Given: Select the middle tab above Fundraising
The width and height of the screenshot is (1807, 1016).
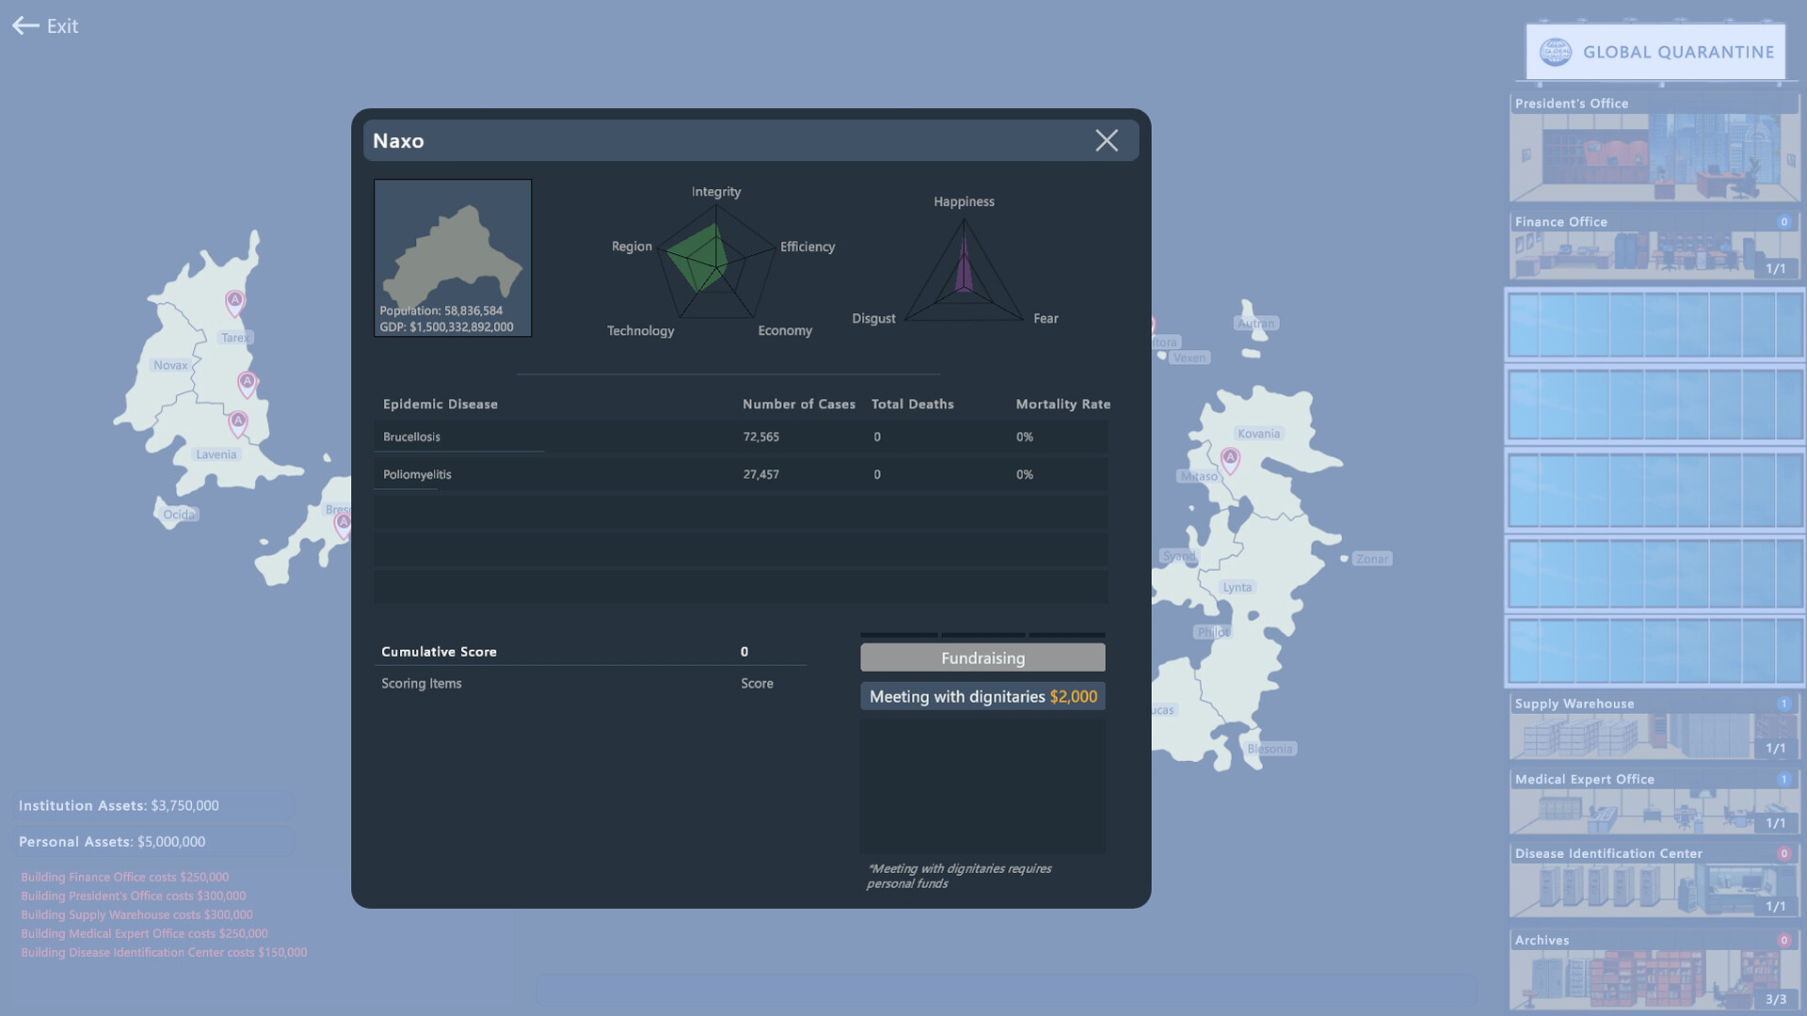Looking at the screenshot, I should [x=983, y=636].
